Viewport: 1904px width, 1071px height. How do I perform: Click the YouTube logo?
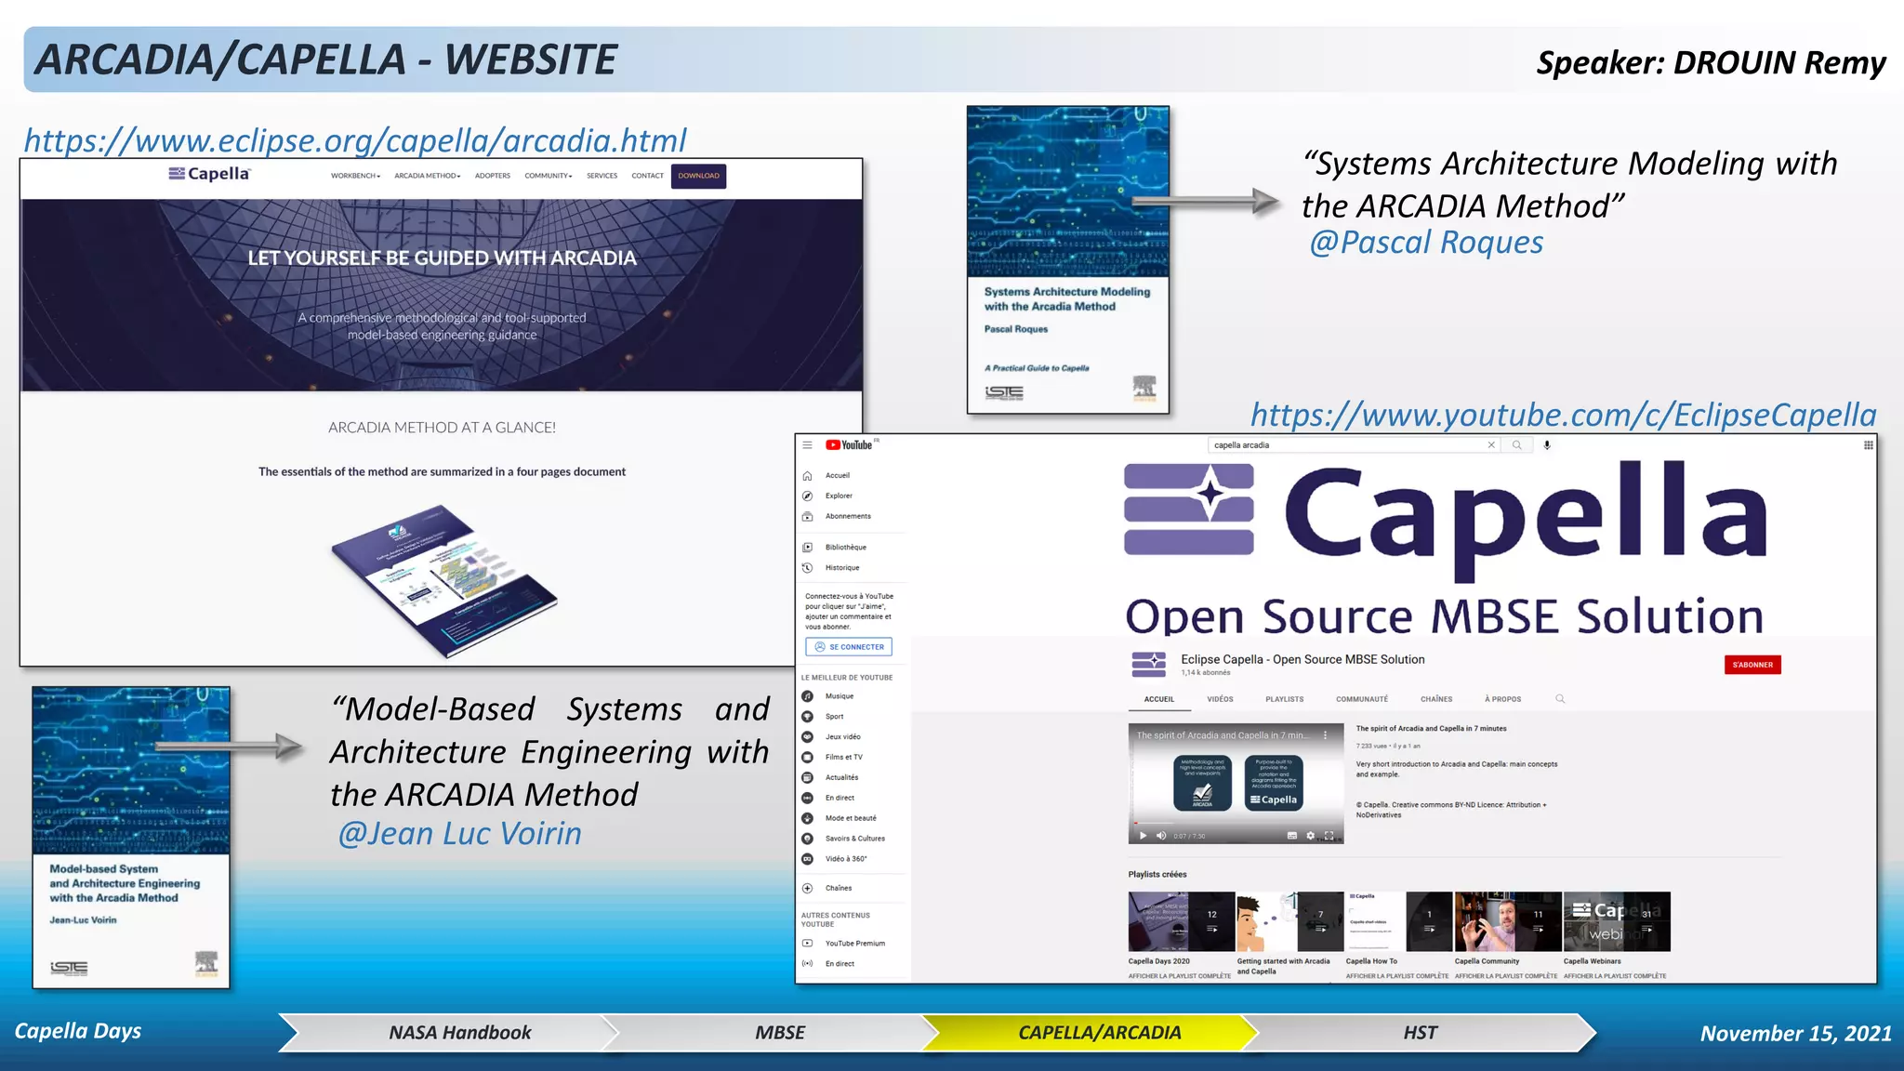(849, 445)
